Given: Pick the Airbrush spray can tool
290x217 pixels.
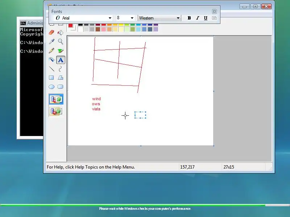Looking at the screenshot, I should [x=51, y=60].
